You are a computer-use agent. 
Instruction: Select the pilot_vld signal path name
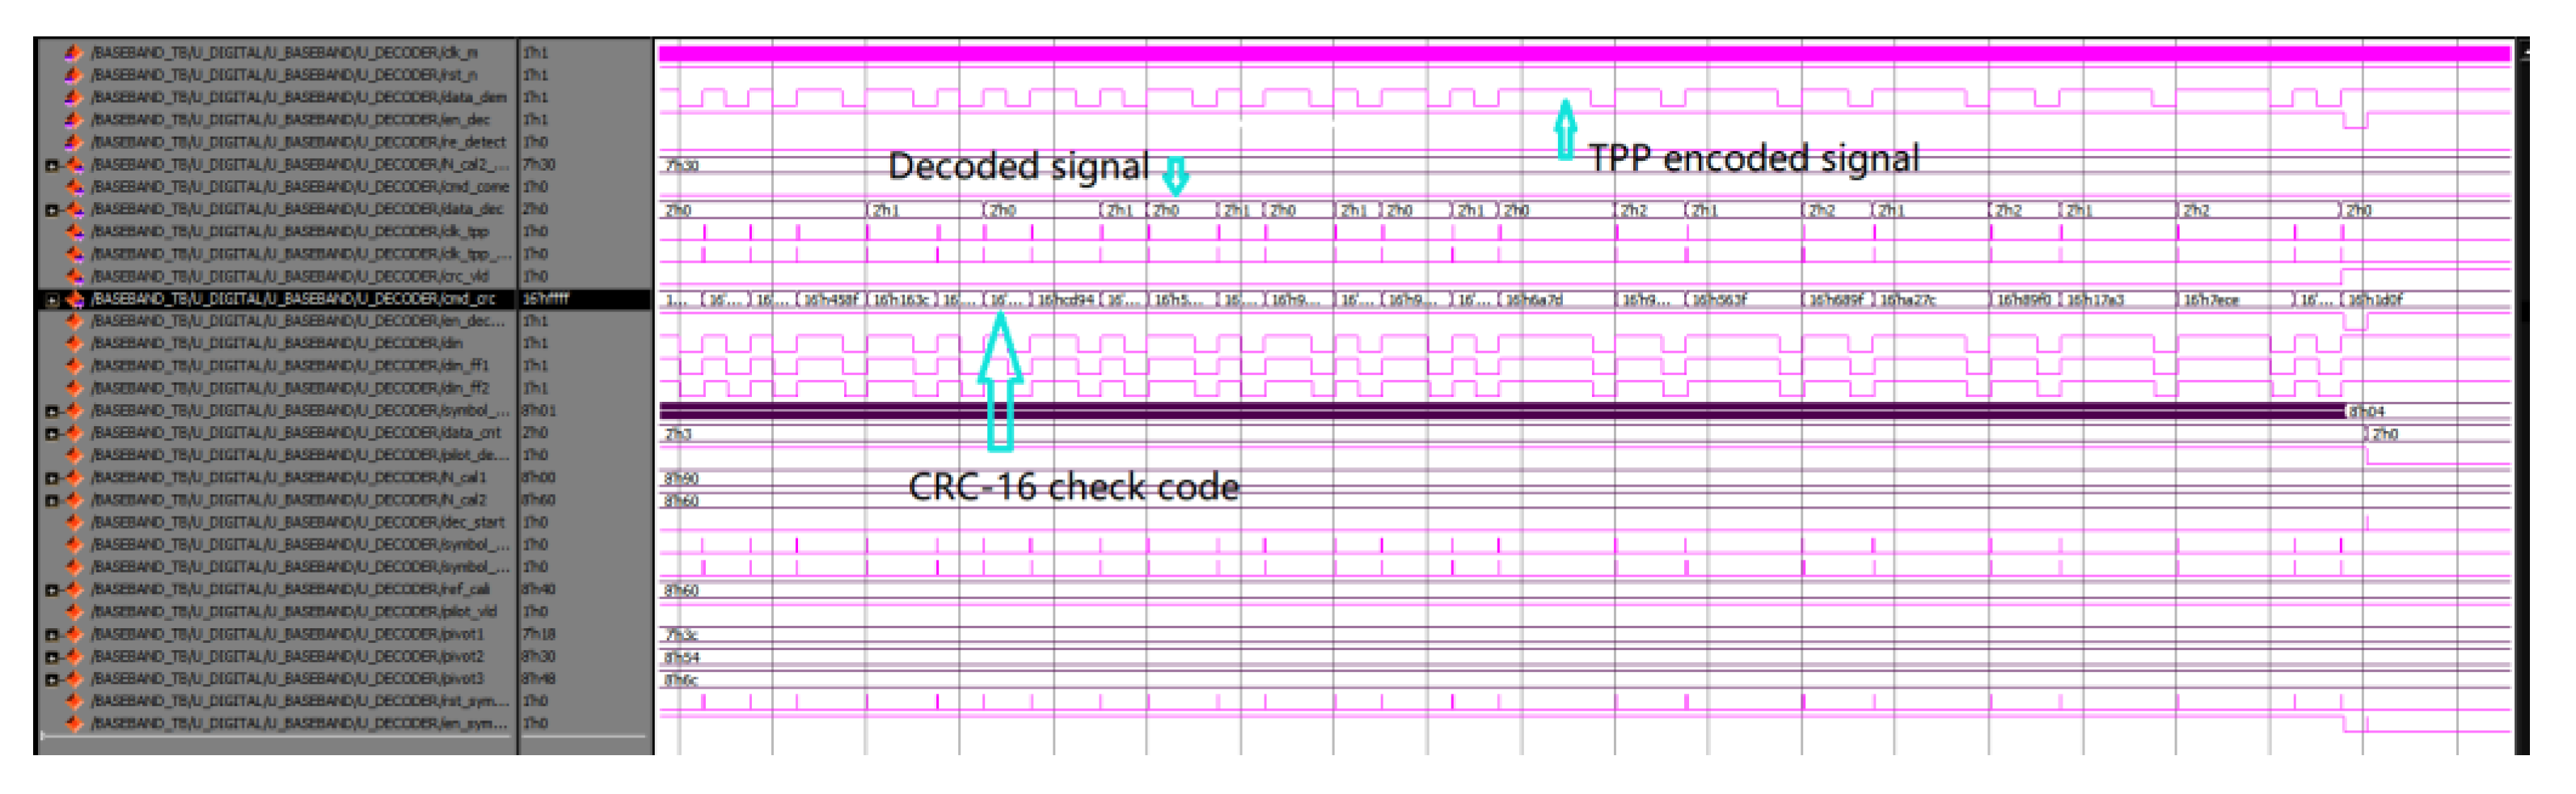[295, 612]
